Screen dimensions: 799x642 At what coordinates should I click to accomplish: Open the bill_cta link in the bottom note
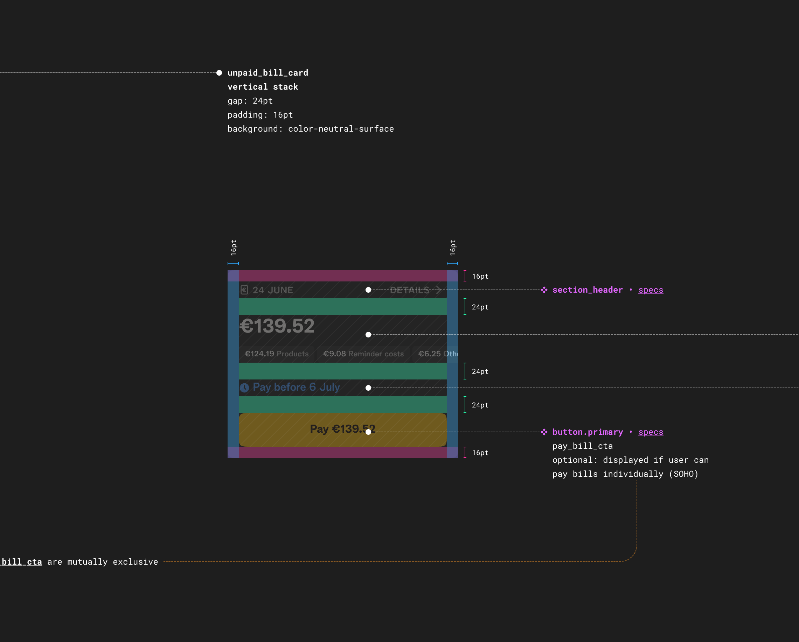pos(21,562)
